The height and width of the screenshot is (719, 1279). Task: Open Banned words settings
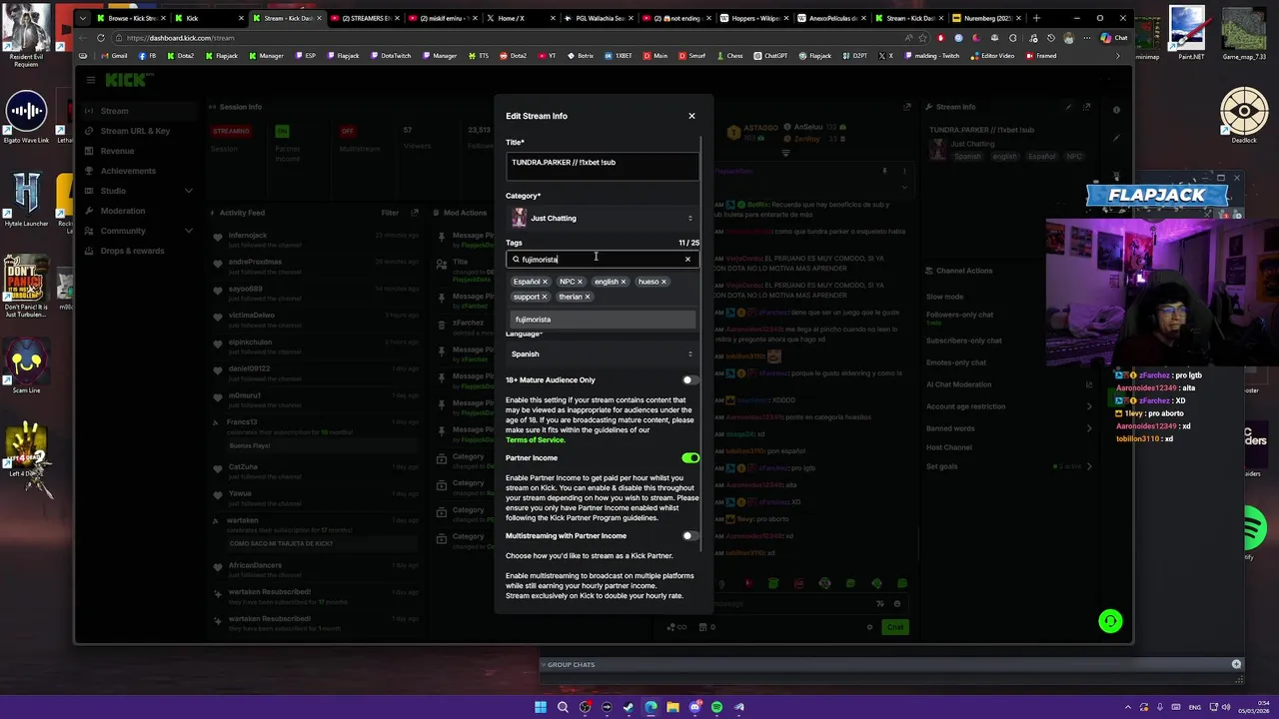tap(1008, 428)
